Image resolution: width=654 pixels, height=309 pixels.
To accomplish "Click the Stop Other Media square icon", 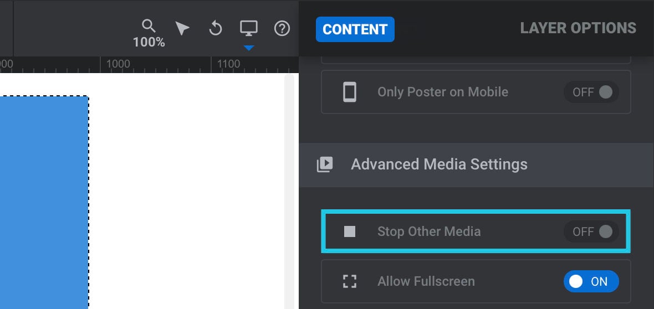I will point(350,231).
